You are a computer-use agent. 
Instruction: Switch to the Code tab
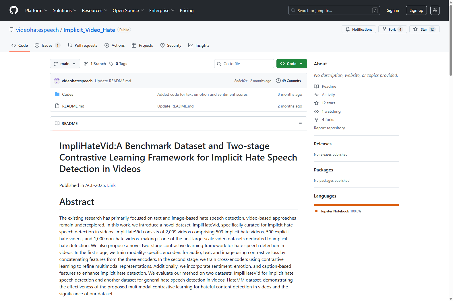[x=20, y=45]
